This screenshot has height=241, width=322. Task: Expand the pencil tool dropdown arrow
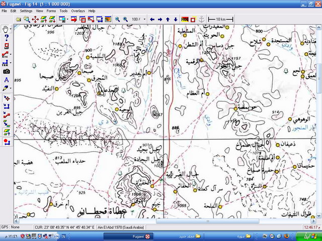tap(11, 88)
